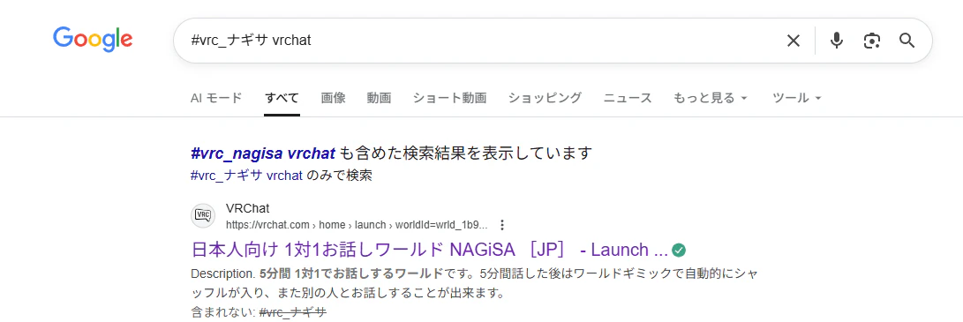Search only for #vrc_ナギサ vrchat link
Viewport: 963px width, 322px height.
point(247,176)
